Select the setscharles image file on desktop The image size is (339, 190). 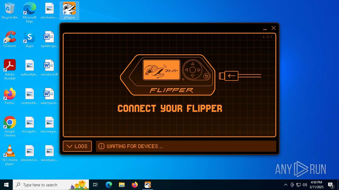[x=49, y=11]
